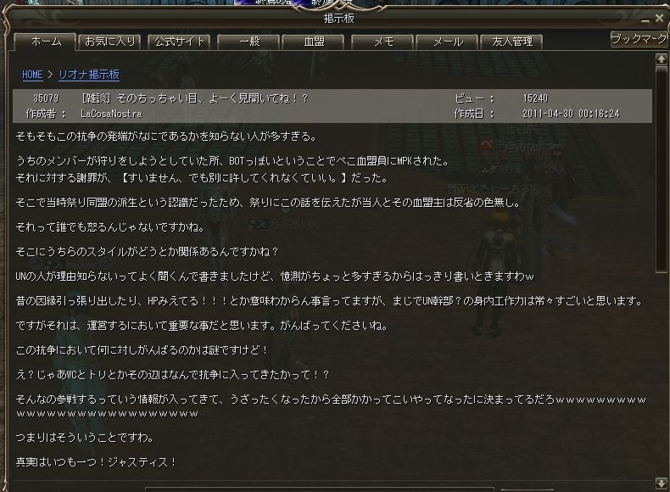
Task: Click the scroll down arrow icon
Action: pyautogui.click(x=661, y=482)
